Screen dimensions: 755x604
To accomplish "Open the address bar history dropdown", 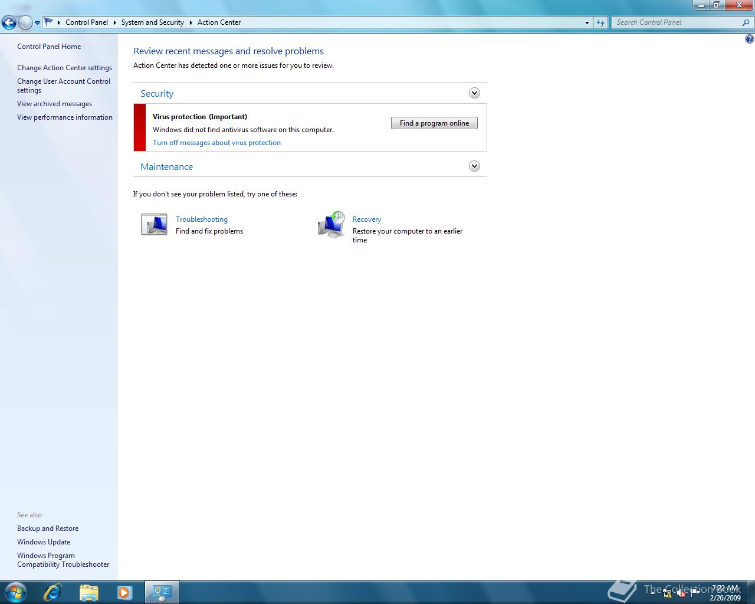I will [x=587, y=22].
